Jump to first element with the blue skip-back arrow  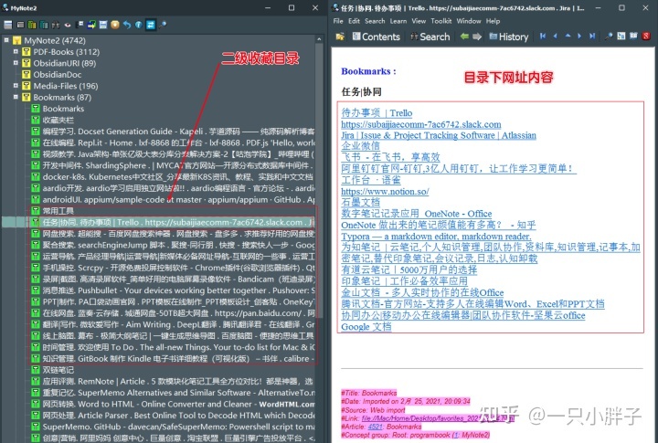(543, 37)
